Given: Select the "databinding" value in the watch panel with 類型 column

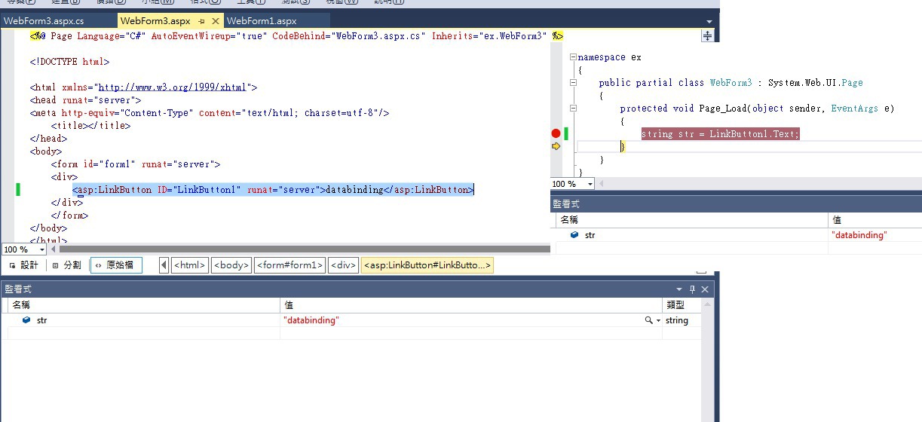Looking at the screenshot, I should pos(311,320).
